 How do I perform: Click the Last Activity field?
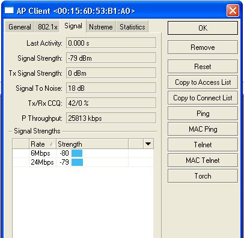pos(111,43)
